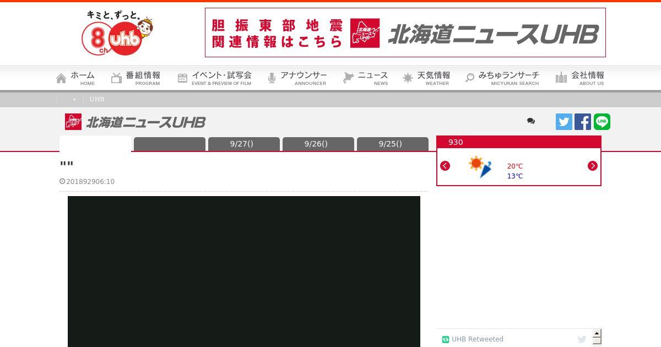Viewport: 661px width, 347px height.
Task: Open イベント・試写会 menu item
Action: coord(214,78)
